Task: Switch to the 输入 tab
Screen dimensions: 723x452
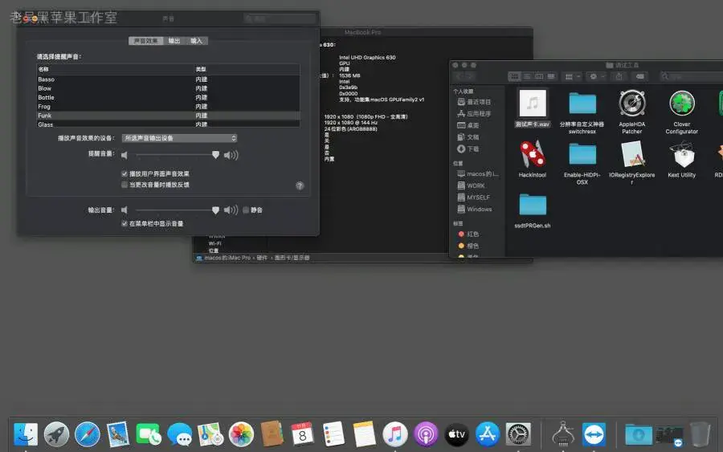Action: [197, 41]
